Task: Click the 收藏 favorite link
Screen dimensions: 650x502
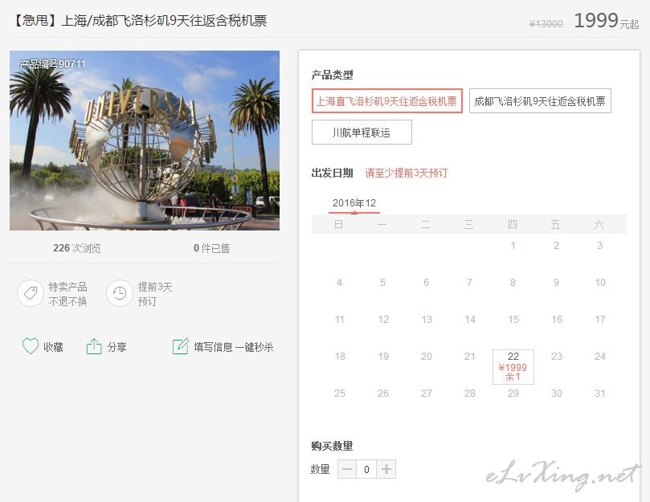Action: (54, 347)
